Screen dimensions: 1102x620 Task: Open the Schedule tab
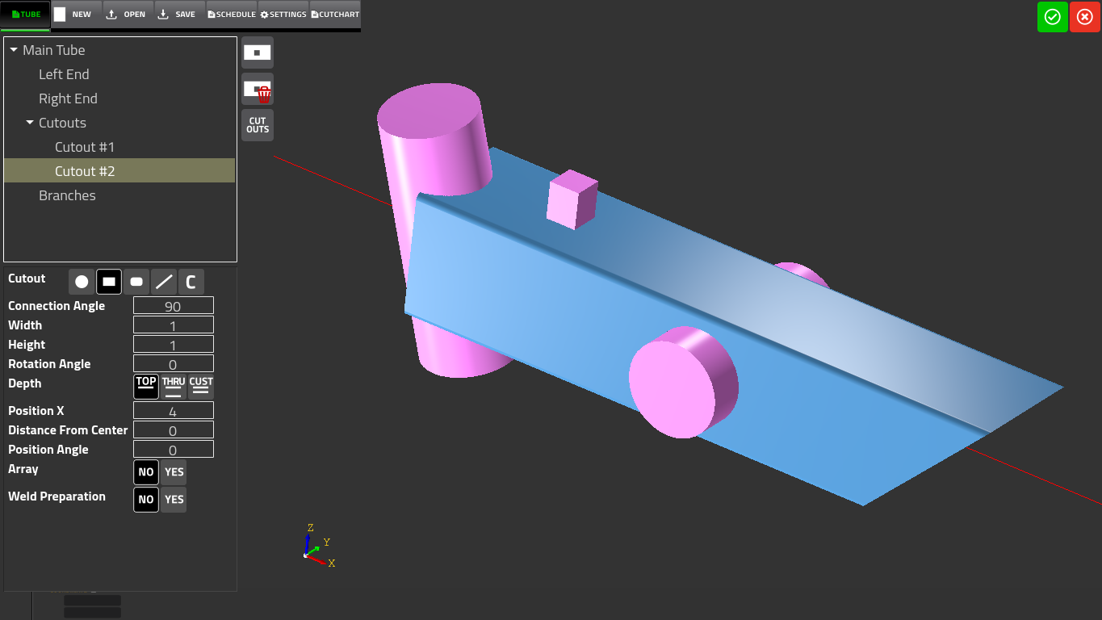click(232, 15)
